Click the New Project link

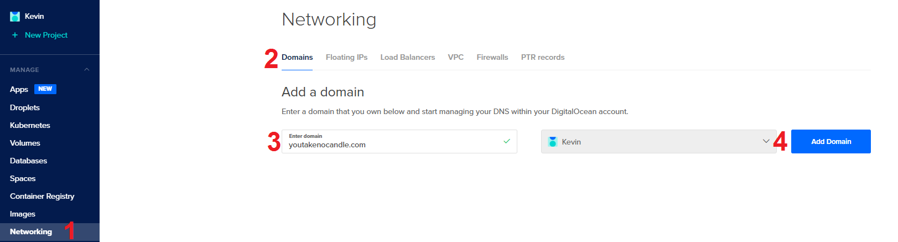(x=46, y=35)
